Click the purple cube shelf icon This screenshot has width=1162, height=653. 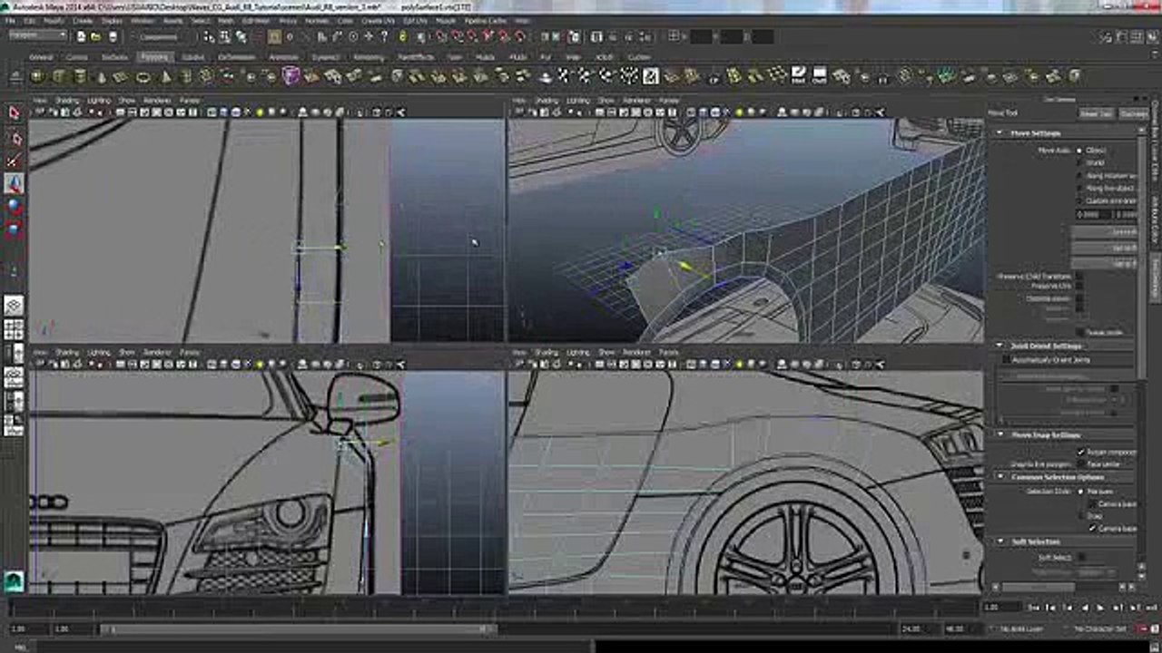[290, 76]
